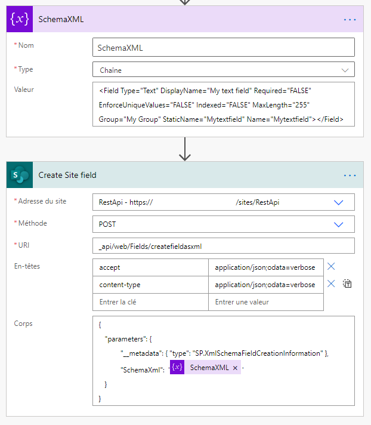Click the "__metadata" line in body

(224, 353)
